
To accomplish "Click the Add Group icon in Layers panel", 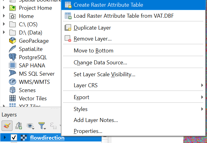I will click(19, 126).
